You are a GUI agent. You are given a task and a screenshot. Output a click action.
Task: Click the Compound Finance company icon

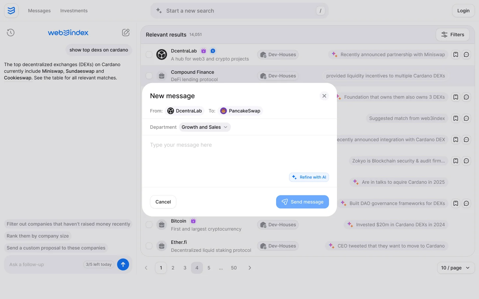162,76
